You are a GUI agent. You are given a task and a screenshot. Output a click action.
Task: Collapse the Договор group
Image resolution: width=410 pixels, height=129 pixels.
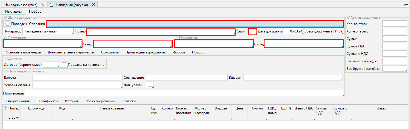click(x=6, y=58)
